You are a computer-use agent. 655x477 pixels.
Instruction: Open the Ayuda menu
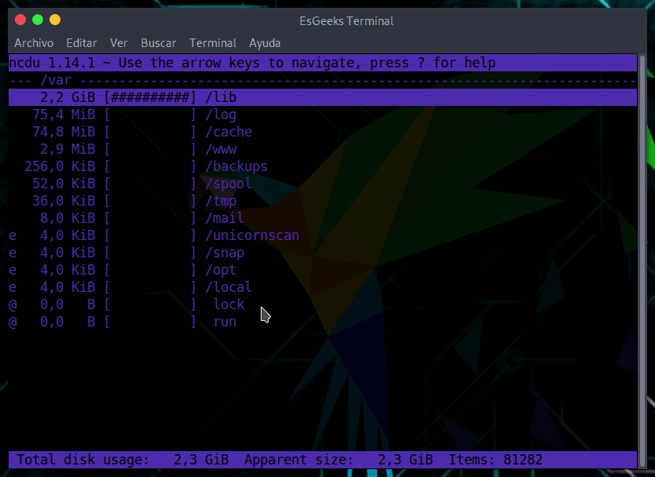265,42
